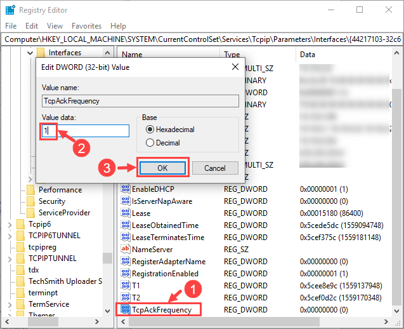The image size is (404, 329).
Task: Select the tcpipreg tree item label
Action: [x=42, y=247]
